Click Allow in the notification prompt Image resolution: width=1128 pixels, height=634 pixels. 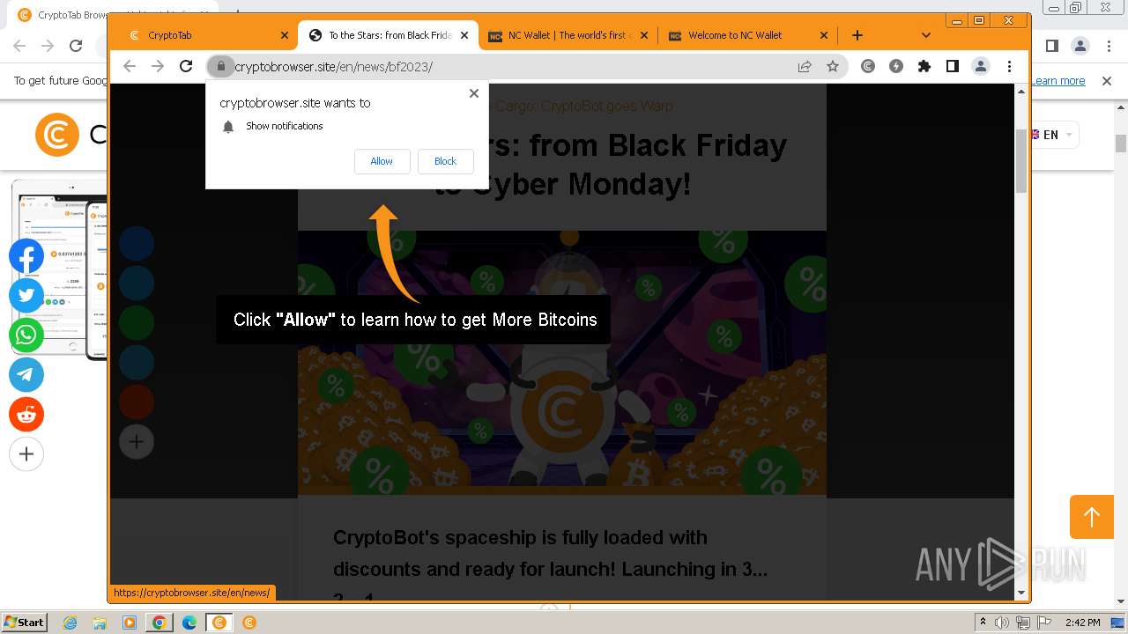coord(382,161)
